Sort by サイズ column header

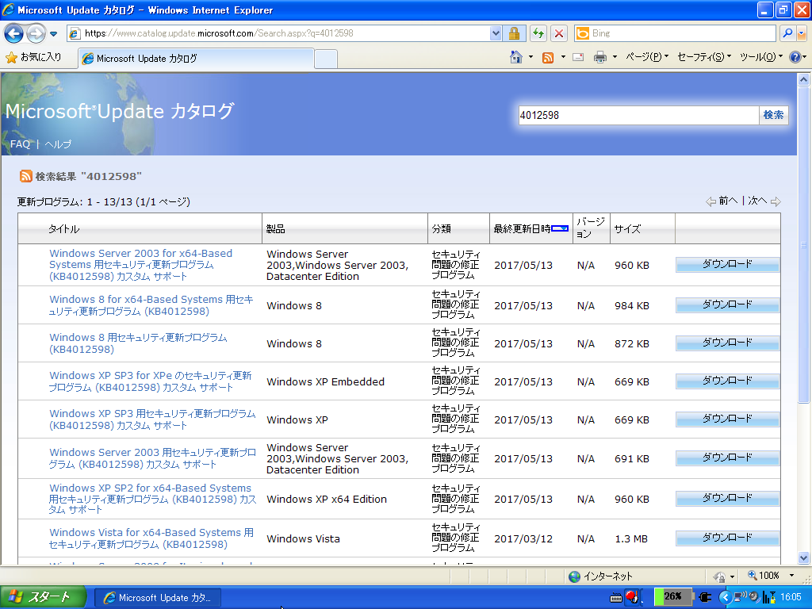[x=627, y=229]
